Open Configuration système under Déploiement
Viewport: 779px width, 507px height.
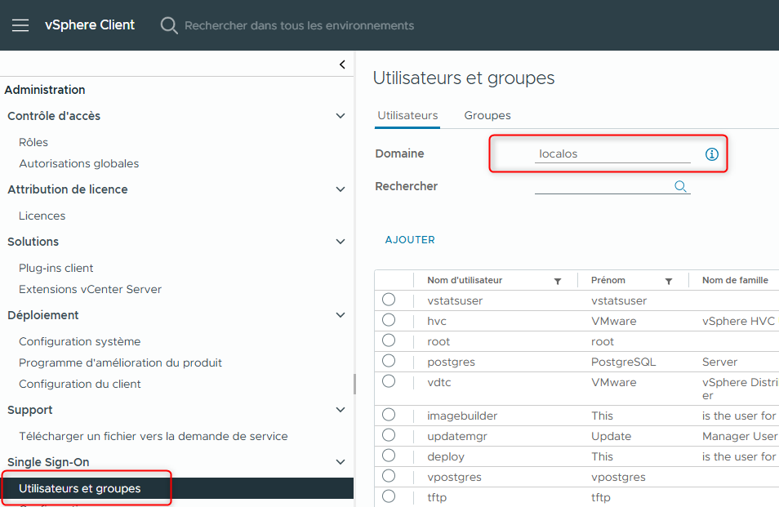[x=79, y=340]
